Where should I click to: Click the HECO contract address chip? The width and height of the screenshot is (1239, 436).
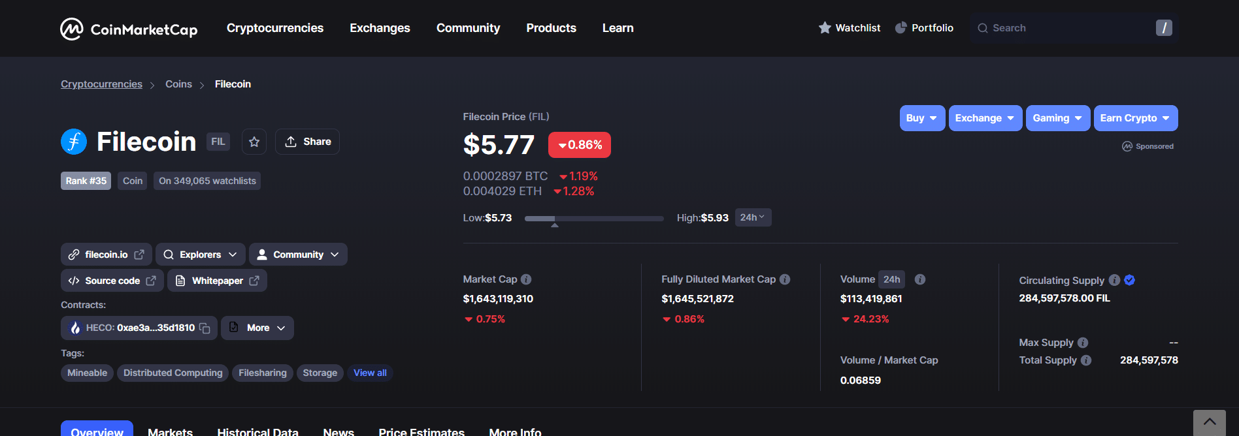(139, 328)
